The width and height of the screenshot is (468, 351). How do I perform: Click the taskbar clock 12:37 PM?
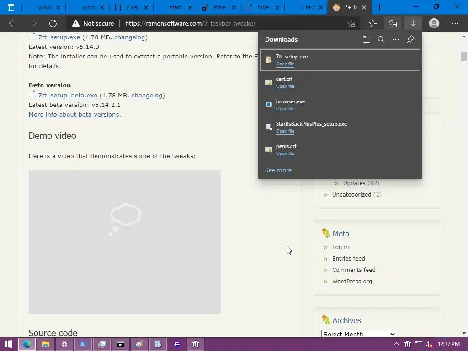point(449,344)
